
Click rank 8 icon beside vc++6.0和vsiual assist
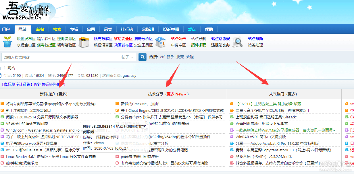(x=2, y=150)
